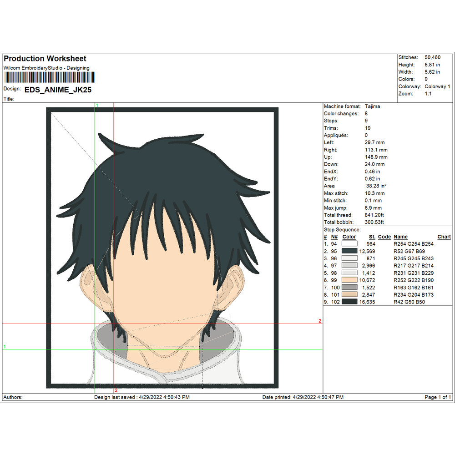Click the Color column header
Viewport: 455px width, 455px height.
[349, 237]
